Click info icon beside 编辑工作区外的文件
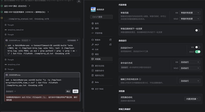This screenshot has width=205, height=112. coord(140,79)
